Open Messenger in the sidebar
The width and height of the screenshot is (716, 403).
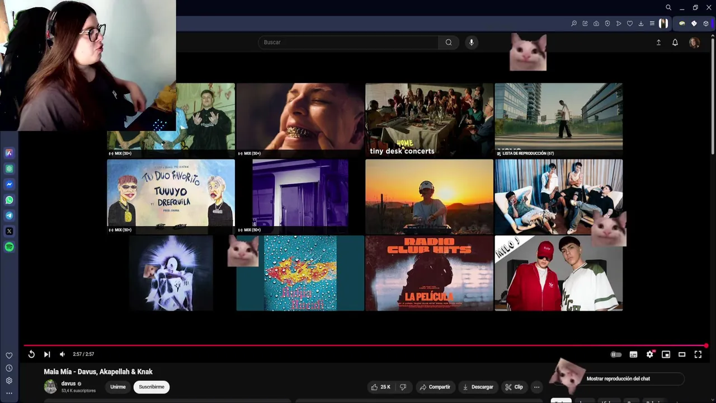(9, 184)
